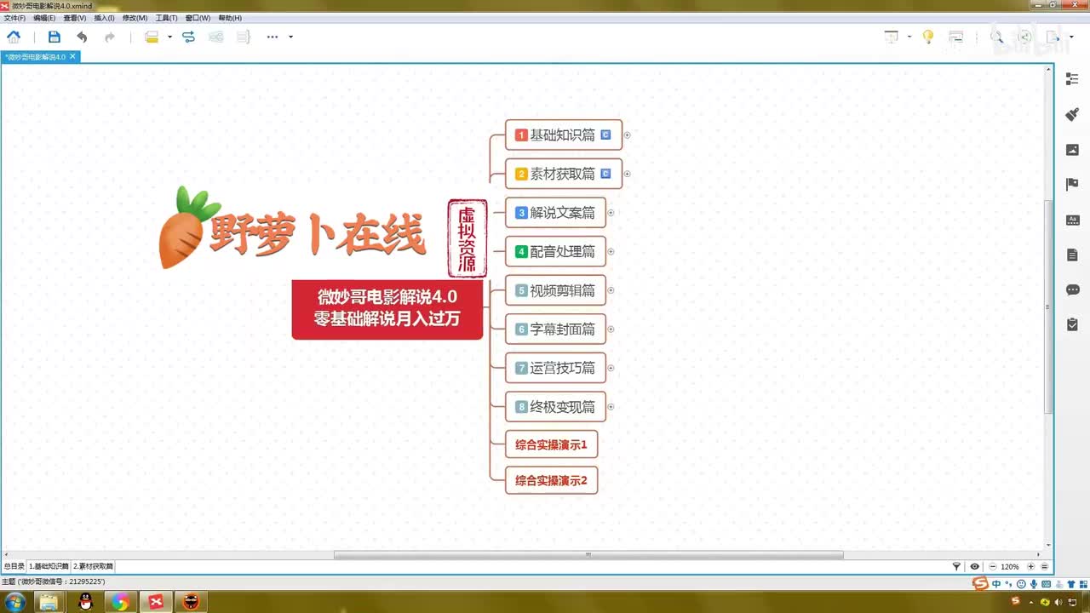
Task: Open the Notes document panel
Action: (1072, 255)
